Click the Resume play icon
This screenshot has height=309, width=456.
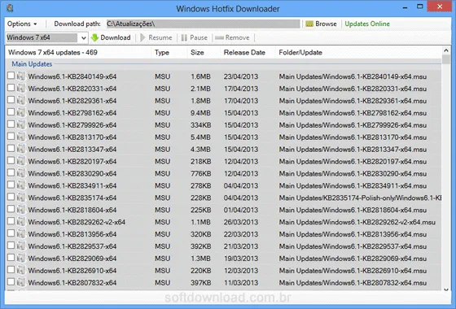pyautogui.click(x=142, y=37)
